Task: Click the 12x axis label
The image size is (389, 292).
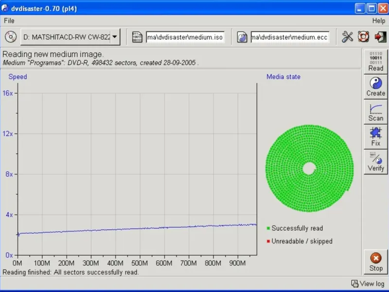Action: click(8, 133)
